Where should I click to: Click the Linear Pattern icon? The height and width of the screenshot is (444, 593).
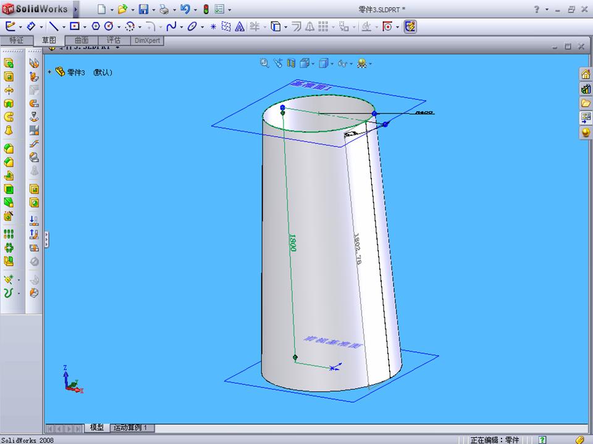[9, 234]
